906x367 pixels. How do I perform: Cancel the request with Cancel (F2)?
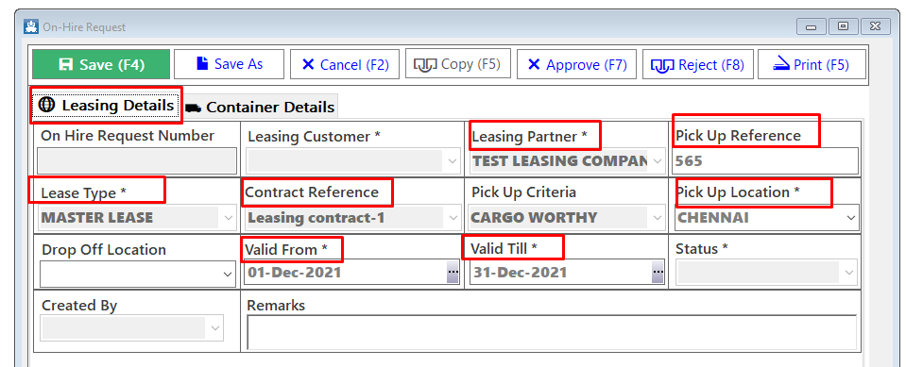(345, 64)
